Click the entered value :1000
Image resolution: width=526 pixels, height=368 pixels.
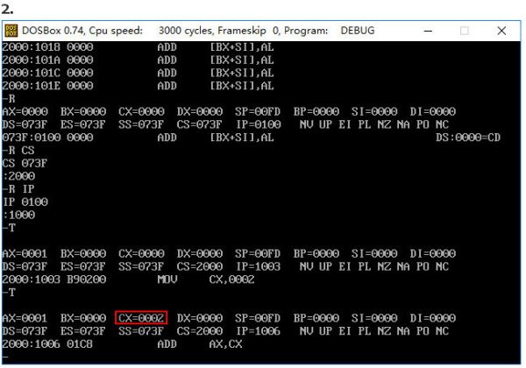pos(18,214)
